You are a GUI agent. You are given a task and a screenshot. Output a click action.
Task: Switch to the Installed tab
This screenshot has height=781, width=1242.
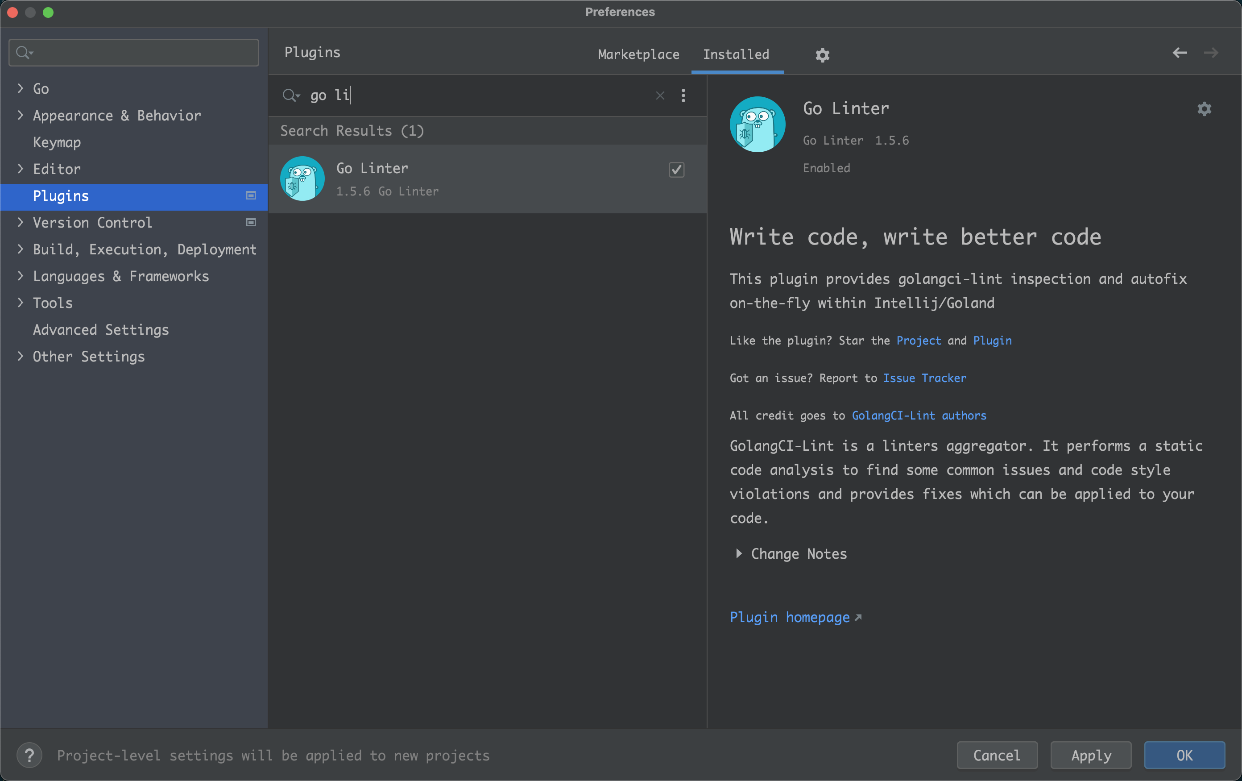(736, 54)
